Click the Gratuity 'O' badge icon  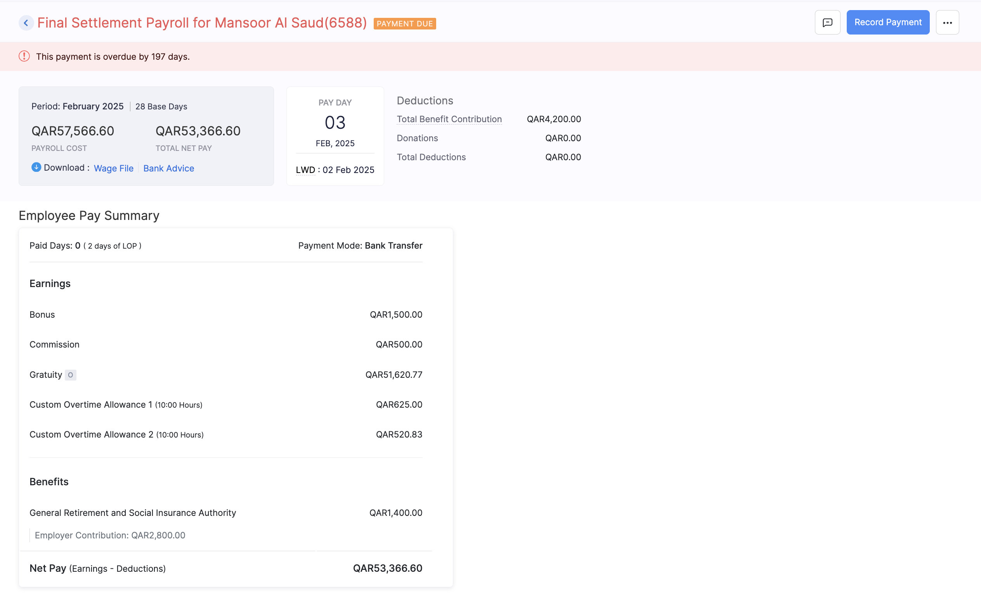pos(71,375)
